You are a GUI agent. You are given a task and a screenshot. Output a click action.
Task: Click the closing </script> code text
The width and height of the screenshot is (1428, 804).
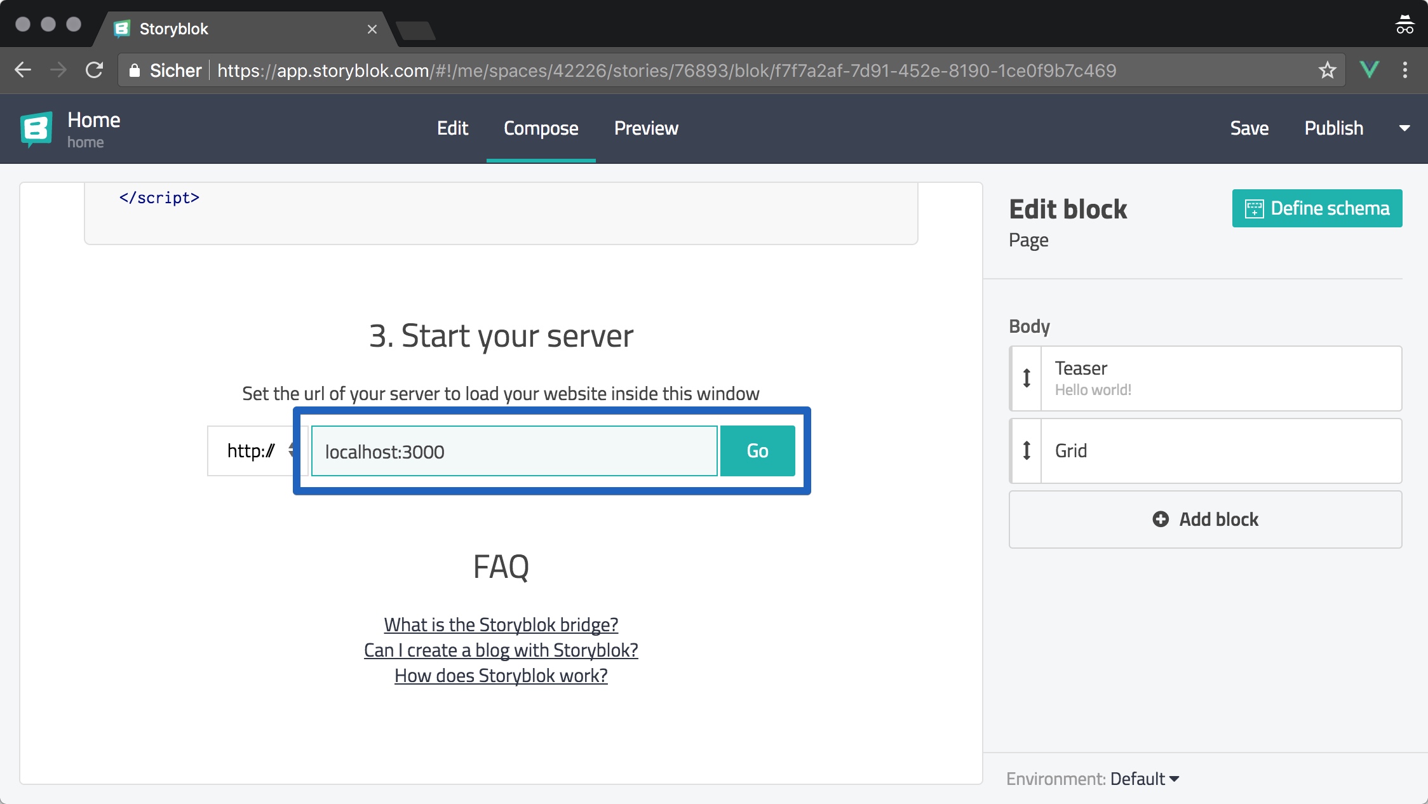click(159, 198)
